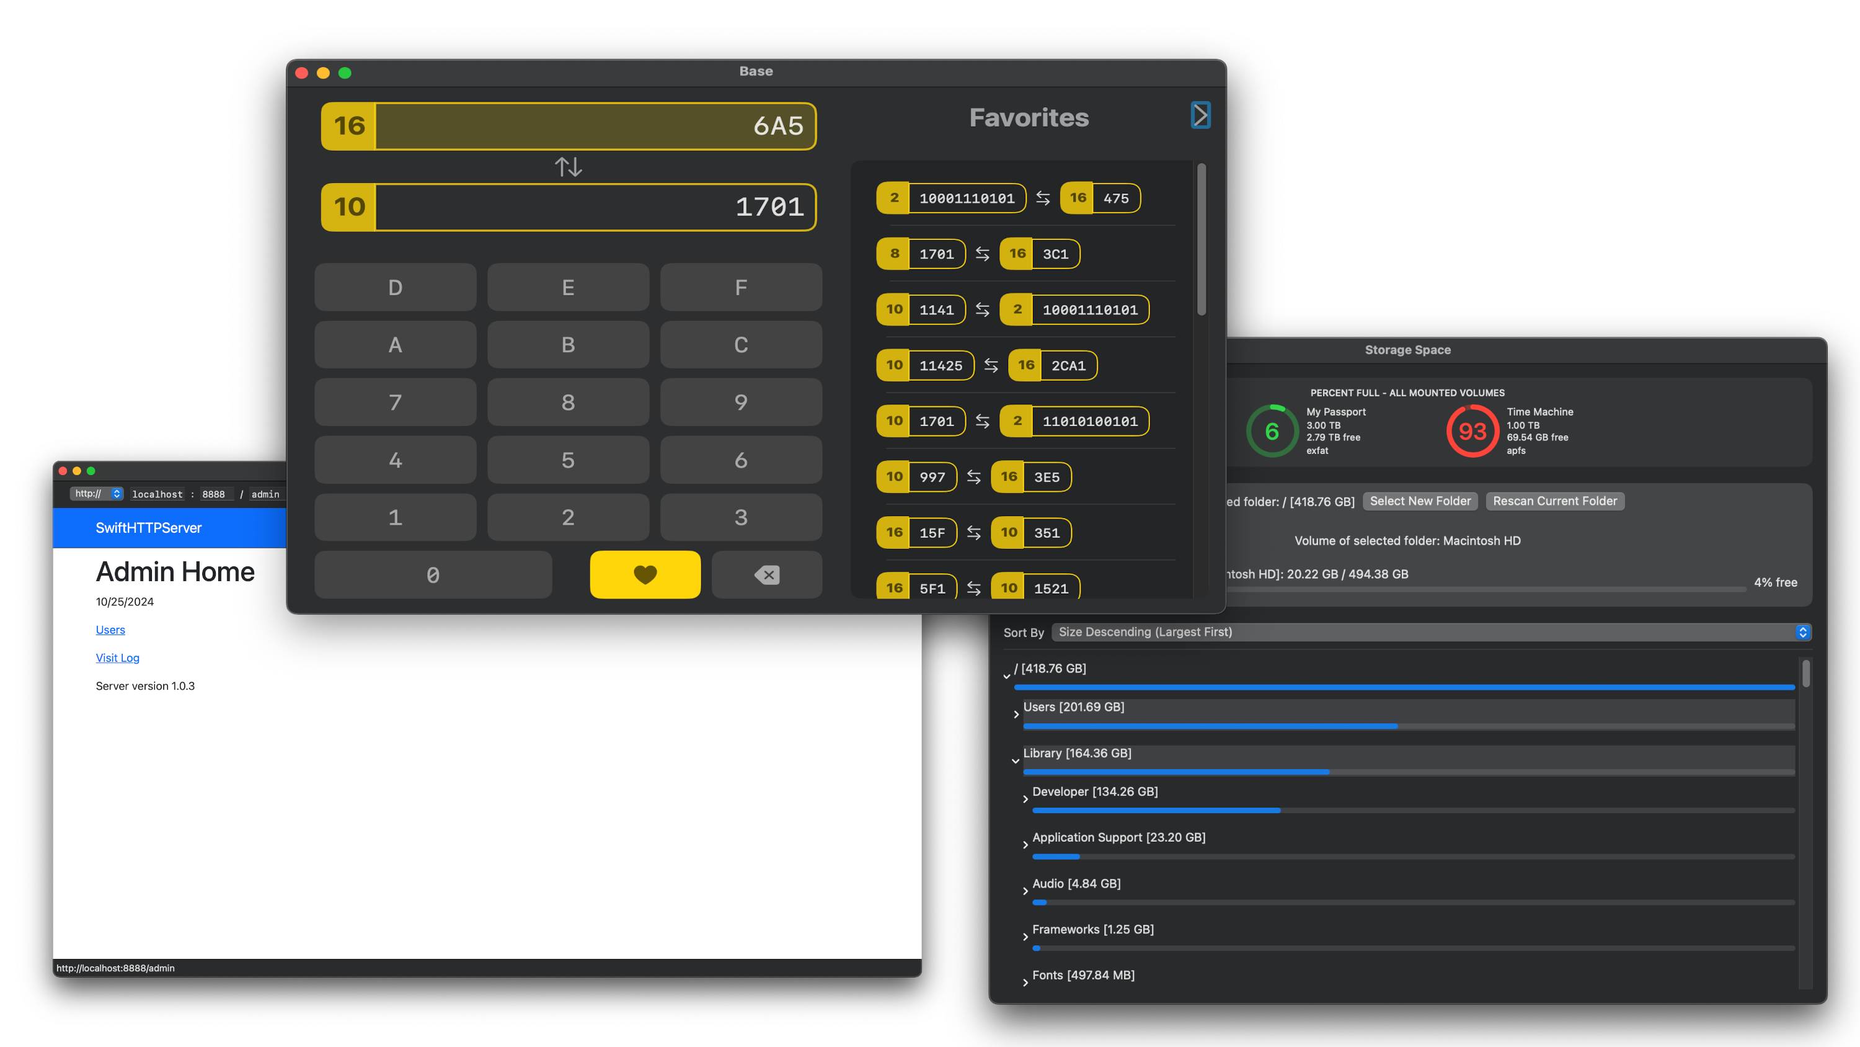Image resolution: width=1860 pixels, height=1047 pixels.
Task: Open the Visit Log link
Action: 118,657
